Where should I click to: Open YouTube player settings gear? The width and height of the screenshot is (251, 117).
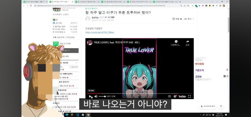click(x=175, y=96)
